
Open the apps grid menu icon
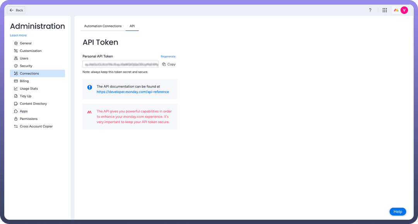(x=385, y=10)
